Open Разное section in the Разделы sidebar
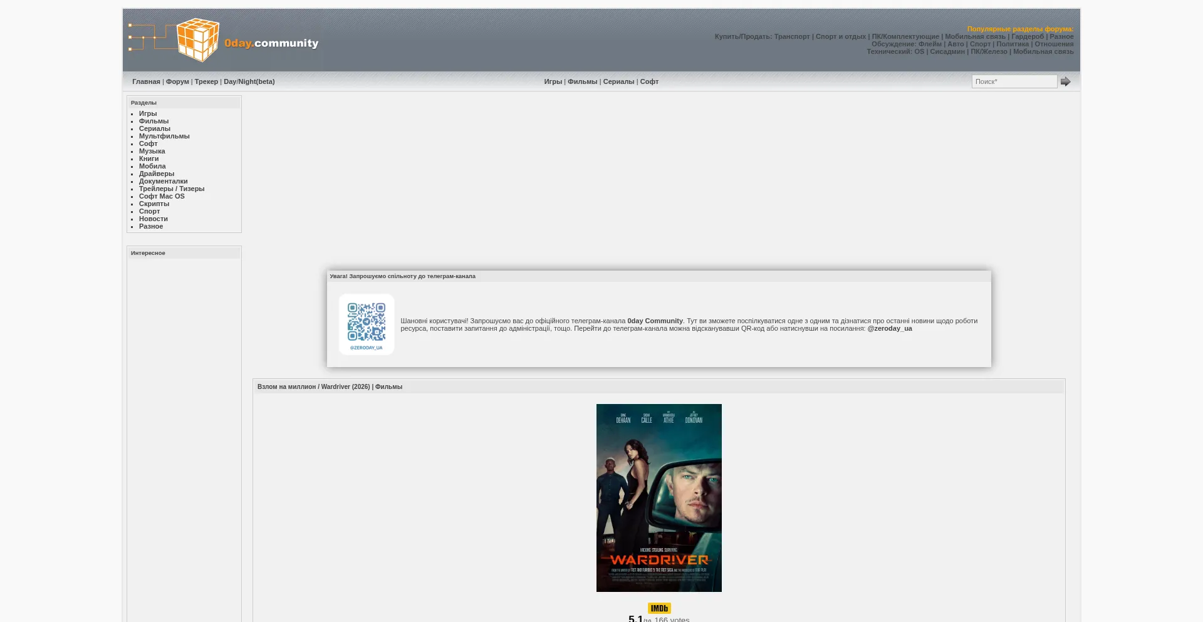The width and height of the screenshot is (1203, 622). 151,226
